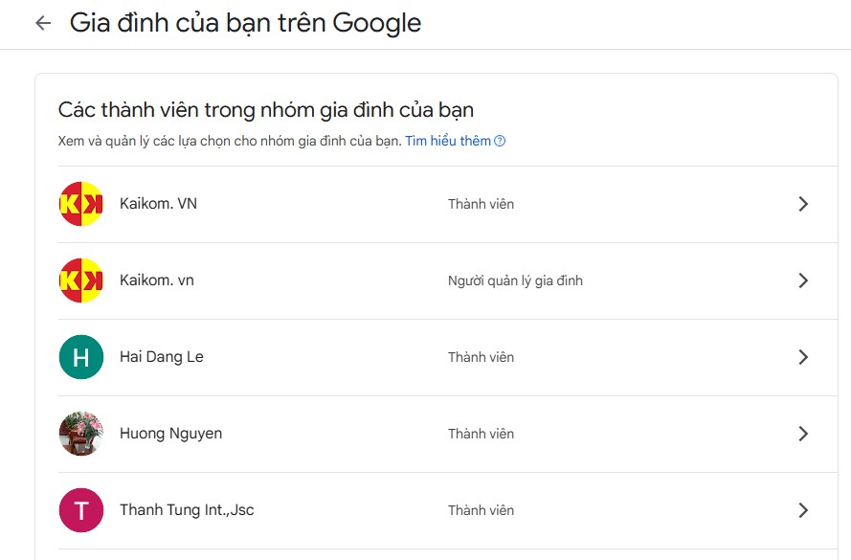851x560 pixels.
Task: Expand the family manager row chevron
Action: [803, 280]
